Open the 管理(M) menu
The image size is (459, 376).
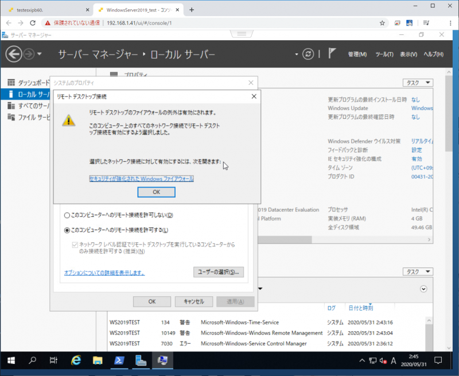[x=357, y=54]
